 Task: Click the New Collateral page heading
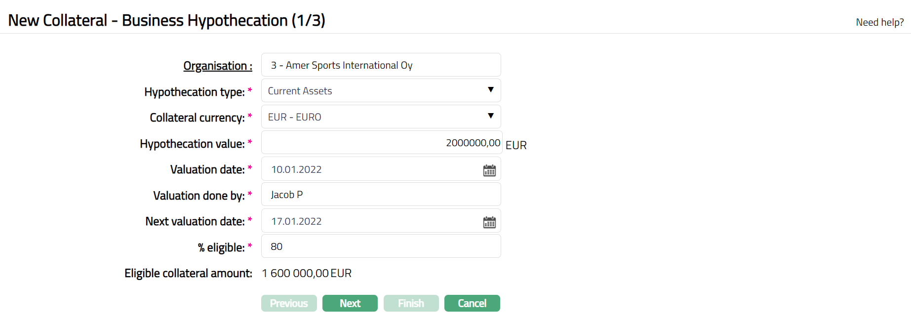pos(166,20)
